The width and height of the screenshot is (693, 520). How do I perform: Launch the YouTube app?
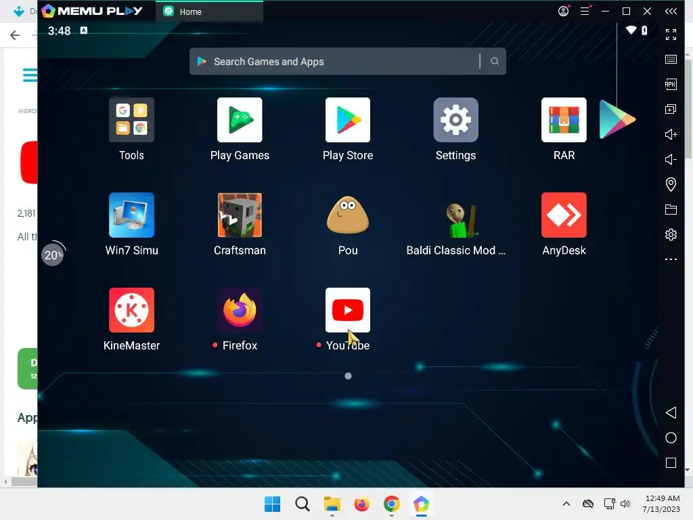(348, 310)
